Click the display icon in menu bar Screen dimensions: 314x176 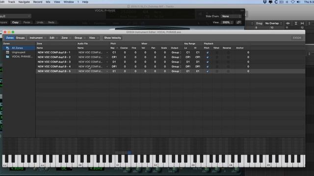click(x=270, y=2)
